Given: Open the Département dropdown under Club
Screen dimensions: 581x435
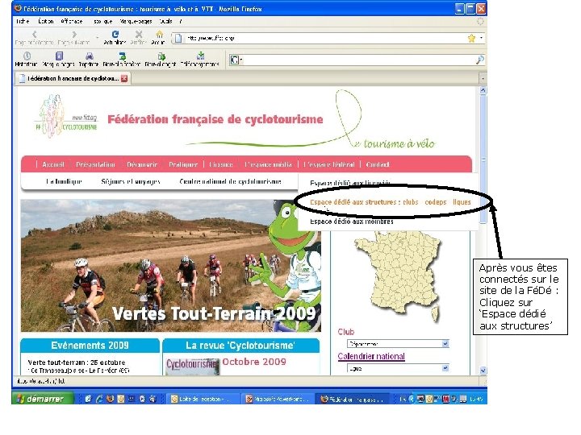Looking at the screenshot, I should (398, 344).
